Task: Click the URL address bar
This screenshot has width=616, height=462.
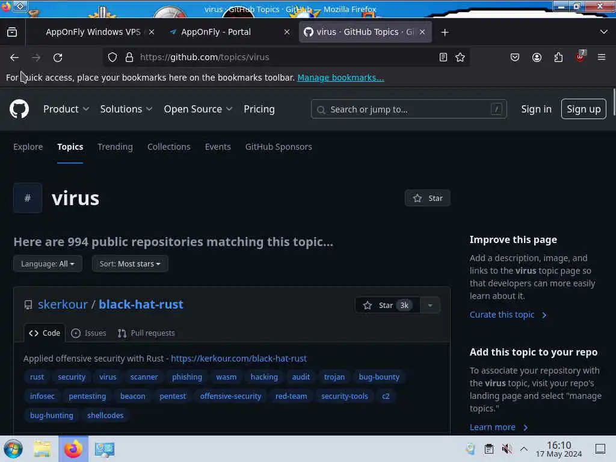Action: tap(287, 57)
